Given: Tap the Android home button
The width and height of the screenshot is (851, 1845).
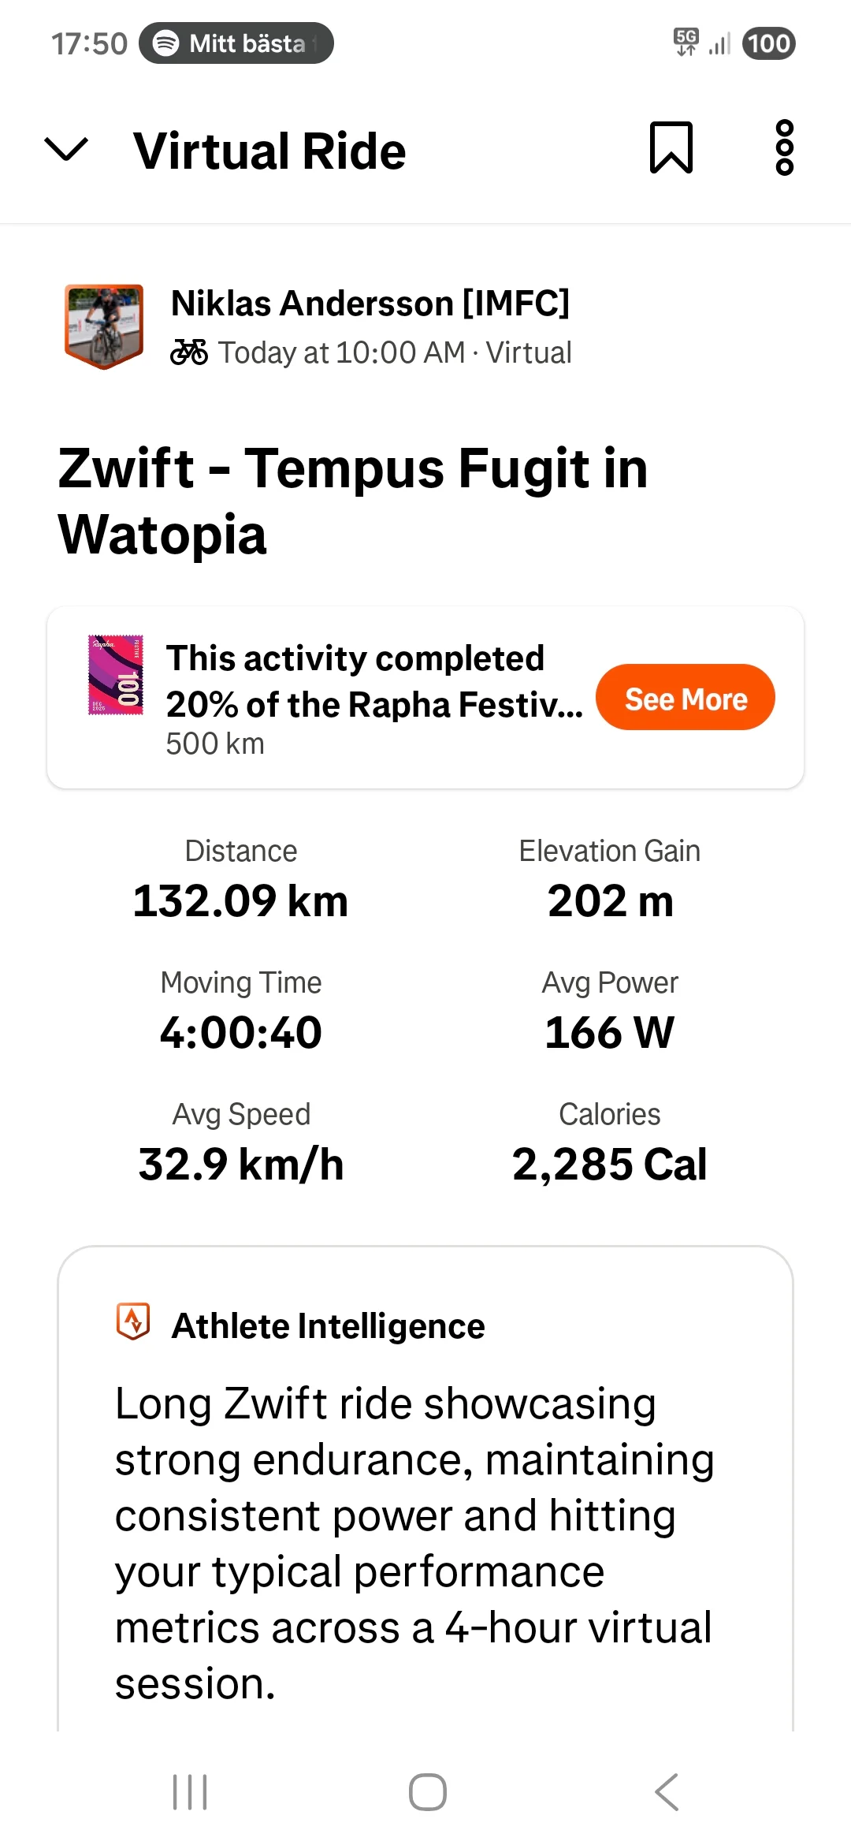Looking at the screenshot, I should (428, 1792).
